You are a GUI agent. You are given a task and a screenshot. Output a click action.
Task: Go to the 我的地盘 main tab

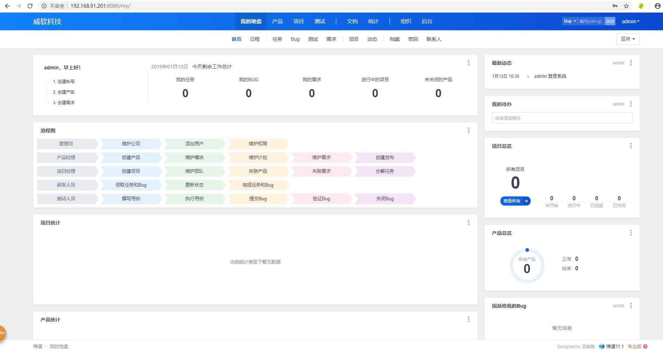coord(251,21)
